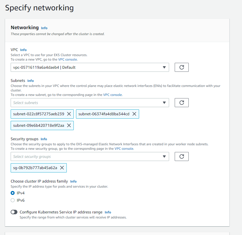242x235 pixels.
Task: Select IPv4 cluster IP address family
Action: (13, 193)
